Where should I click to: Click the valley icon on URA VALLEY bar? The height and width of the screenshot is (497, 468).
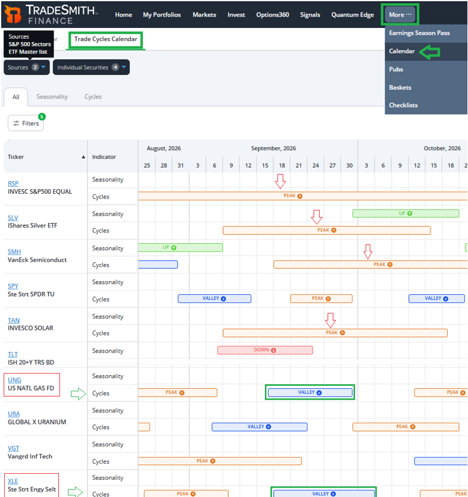pyautogui.click(x=269, y=427)
